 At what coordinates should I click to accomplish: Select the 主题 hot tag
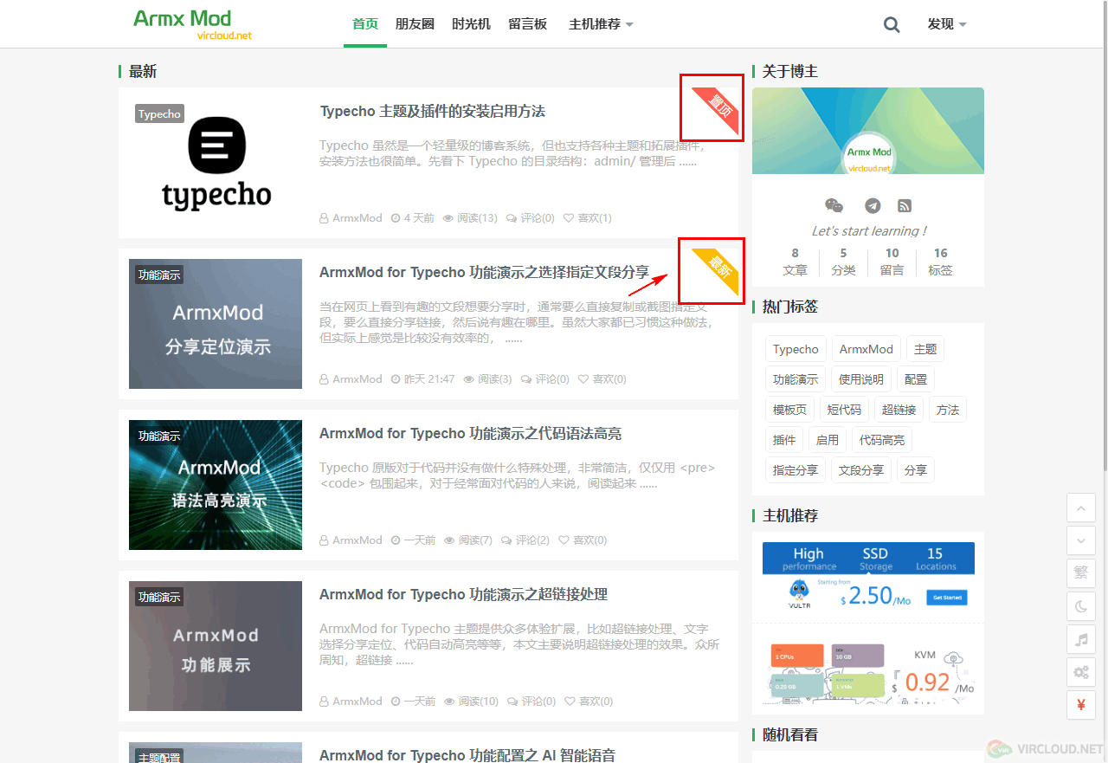[925, 349]
